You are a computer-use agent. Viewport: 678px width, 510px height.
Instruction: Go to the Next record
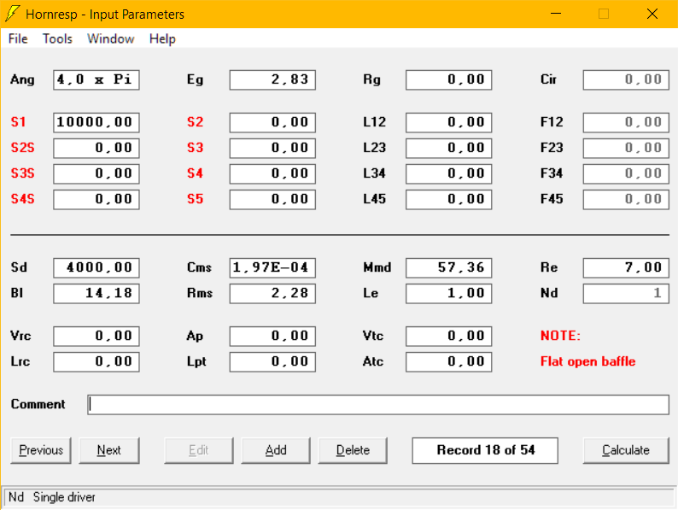[109, 450]
